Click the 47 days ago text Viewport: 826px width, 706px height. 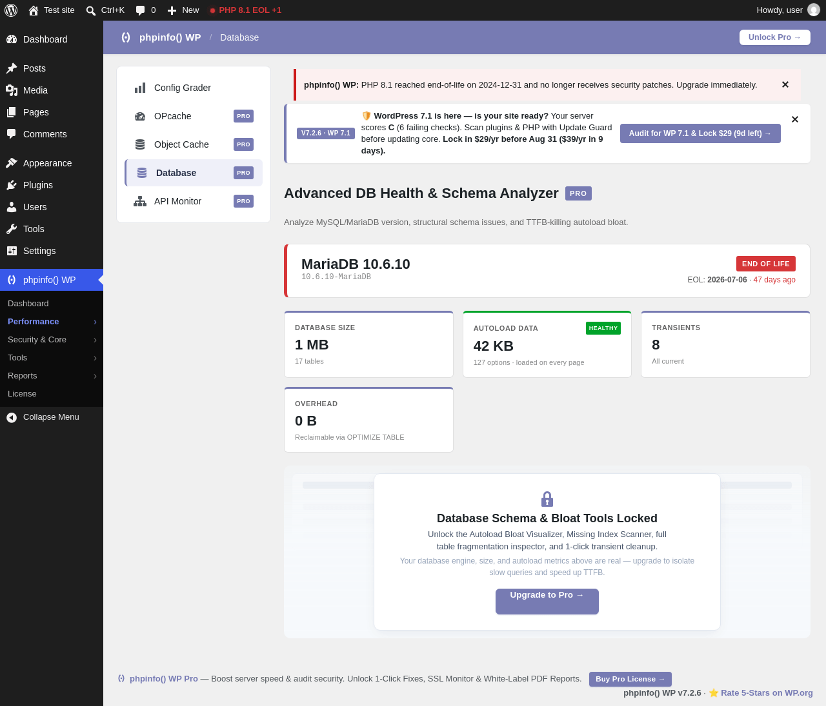[x=774, y=280]
